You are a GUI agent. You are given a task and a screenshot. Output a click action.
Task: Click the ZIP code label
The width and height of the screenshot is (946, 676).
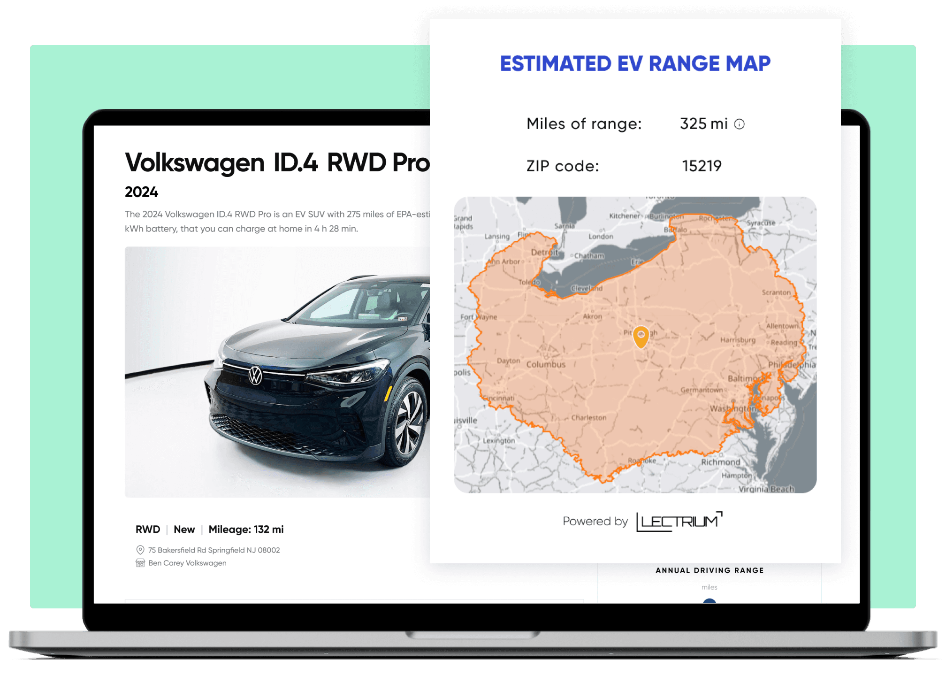(x=563, y=166)
